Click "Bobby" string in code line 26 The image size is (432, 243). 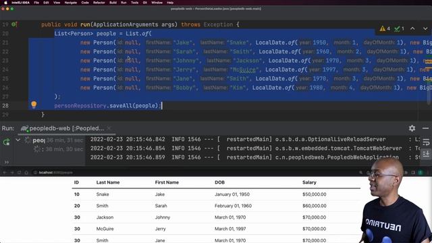pyautogui.click(x=184, y=88)
